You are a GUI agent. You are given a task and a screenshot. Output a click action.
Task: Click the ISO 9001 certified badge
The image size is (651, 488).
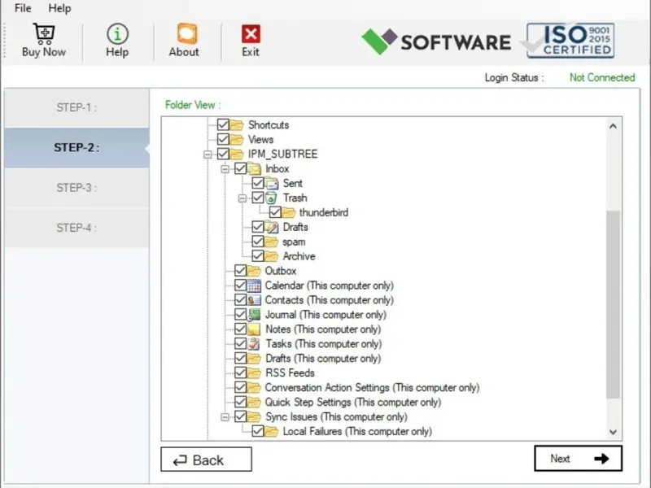pyautogui.click(x=570, y=40)
